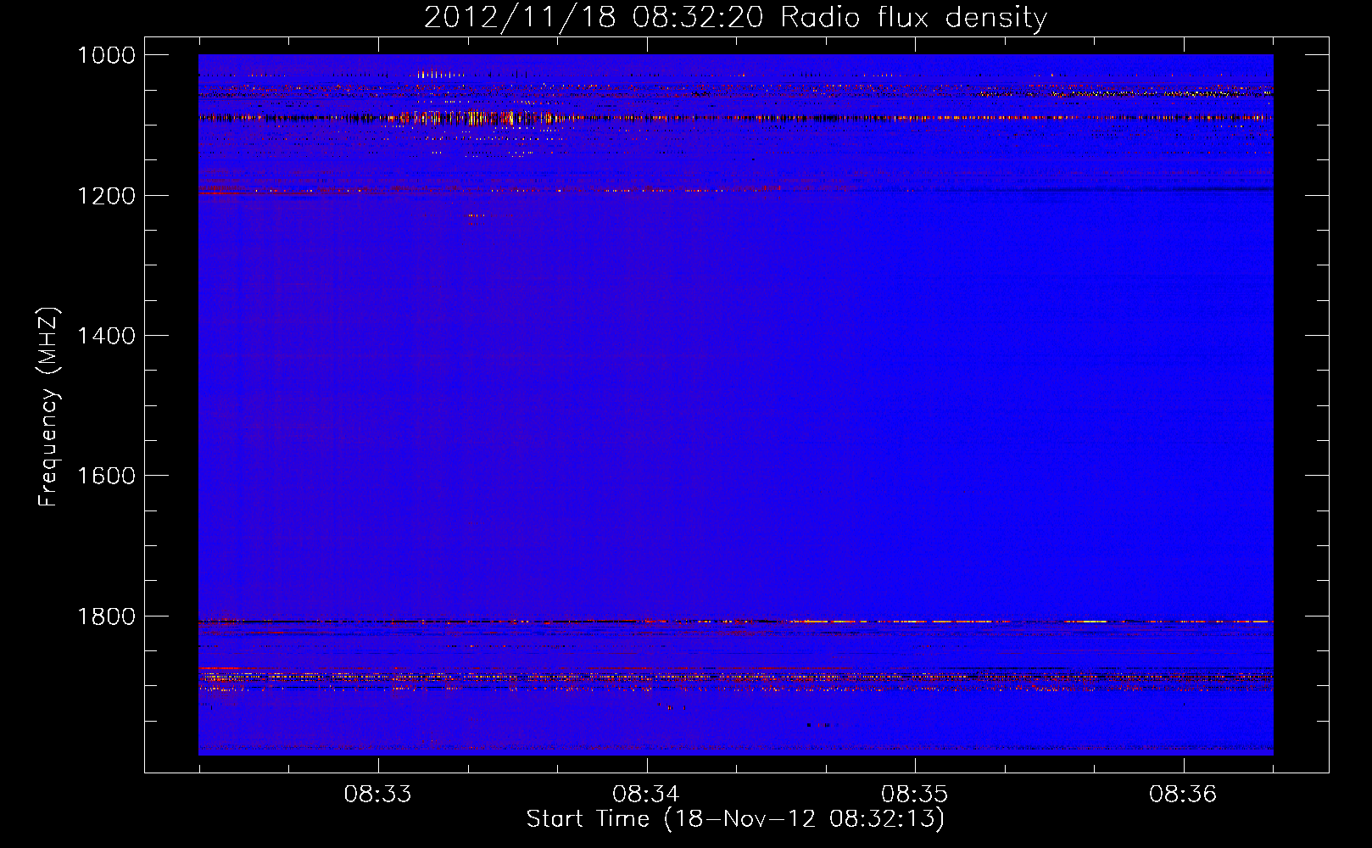
Task: Click the 'Start Time (18-Nov-12 08:32:13)' x-axis label
Action: (735, 819)
